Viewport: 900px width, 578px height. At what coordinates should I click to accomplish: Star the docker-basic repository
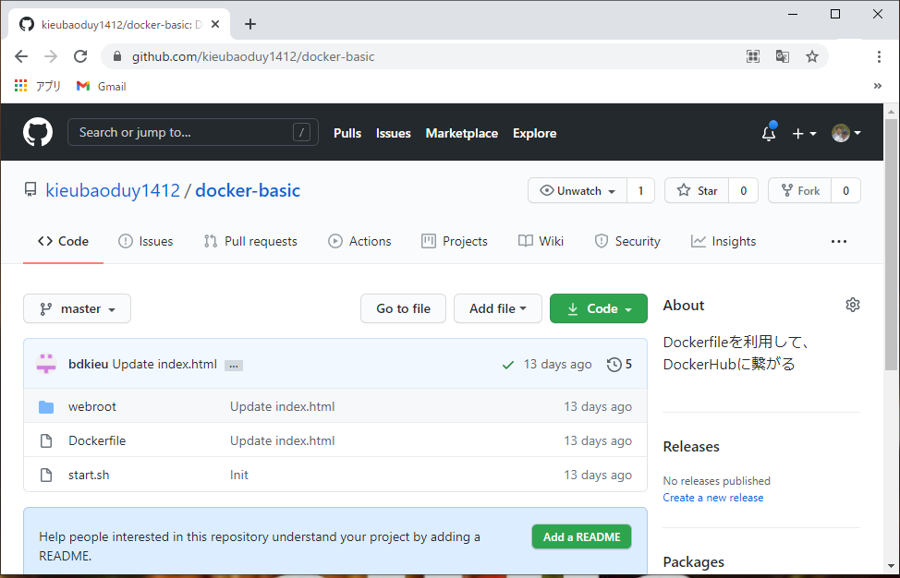697,190
